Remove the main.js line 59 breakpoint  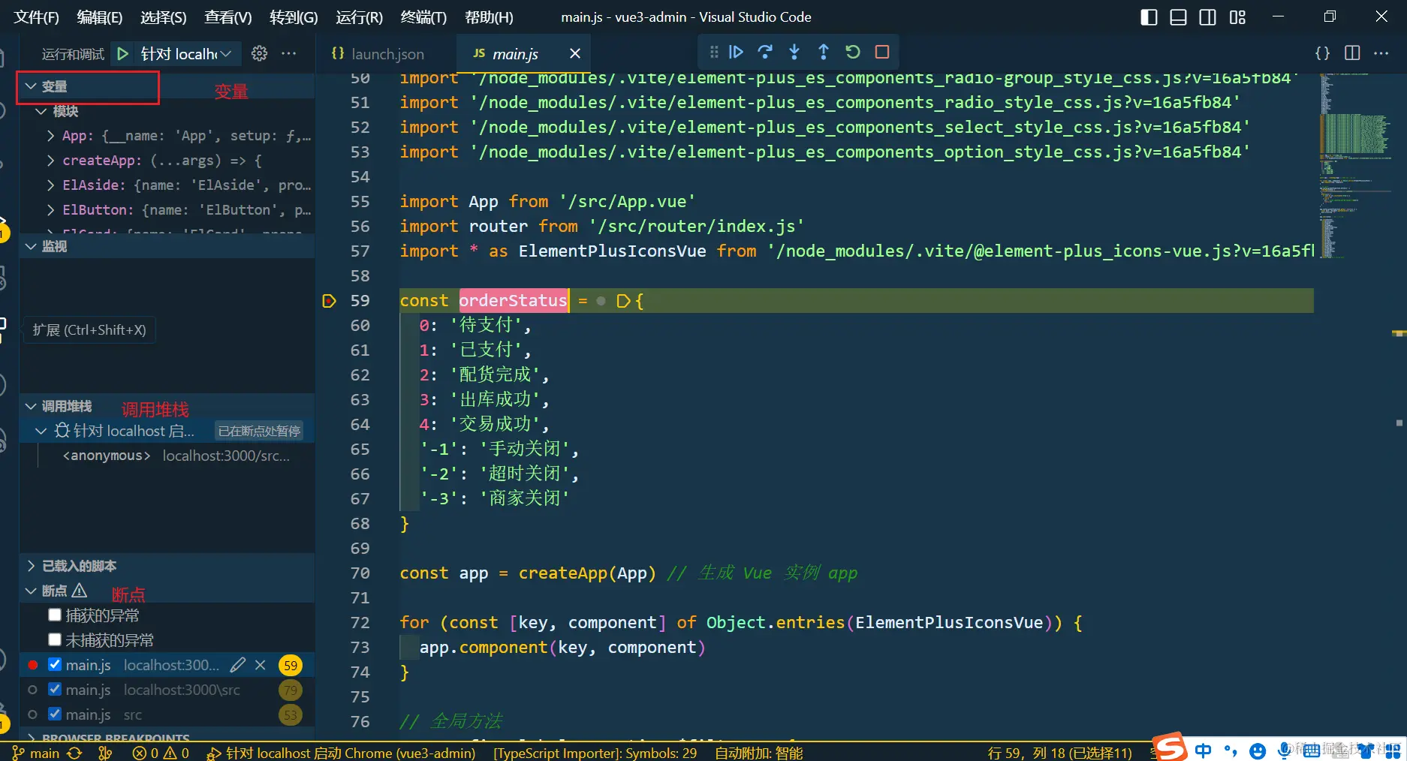coord(261,665)
